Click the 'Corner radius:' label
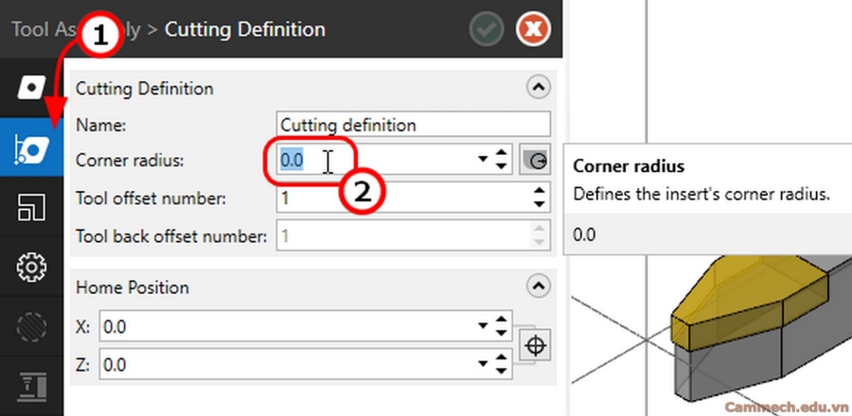852x416 pixels. click(130, 161)
